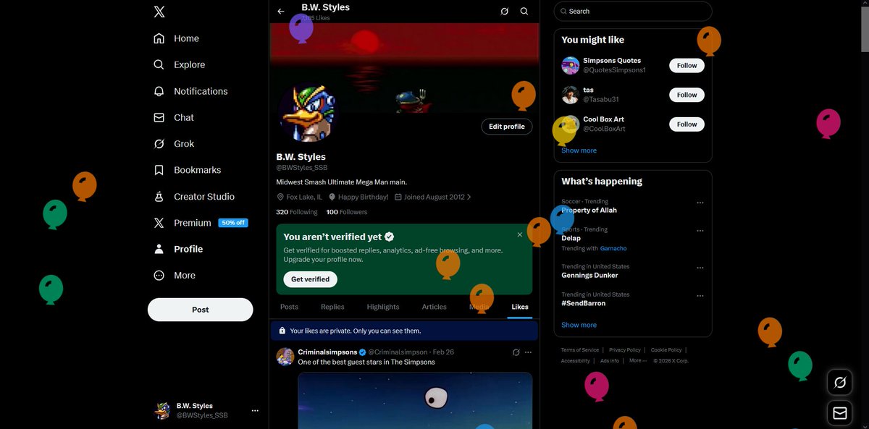Expand Joined August 2012 chevron
Image resolution: width=869 pixels, height=429 pixels.
point(469,197)
